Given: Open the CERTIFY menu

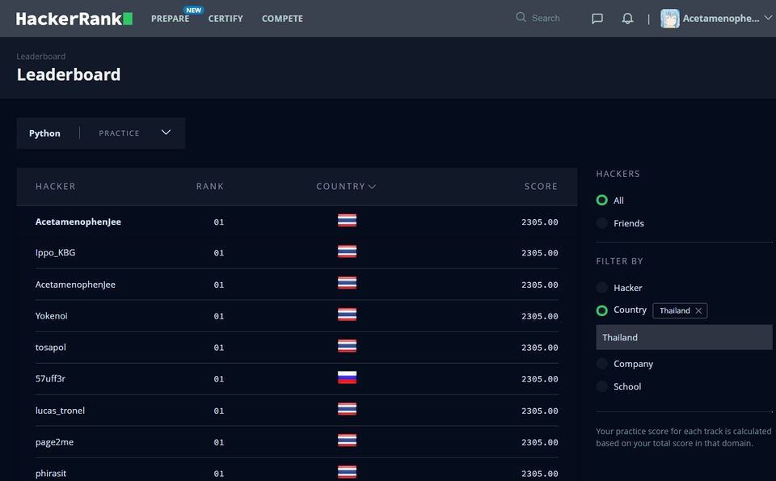Looking at the screenshot, I should click(226, 19).
